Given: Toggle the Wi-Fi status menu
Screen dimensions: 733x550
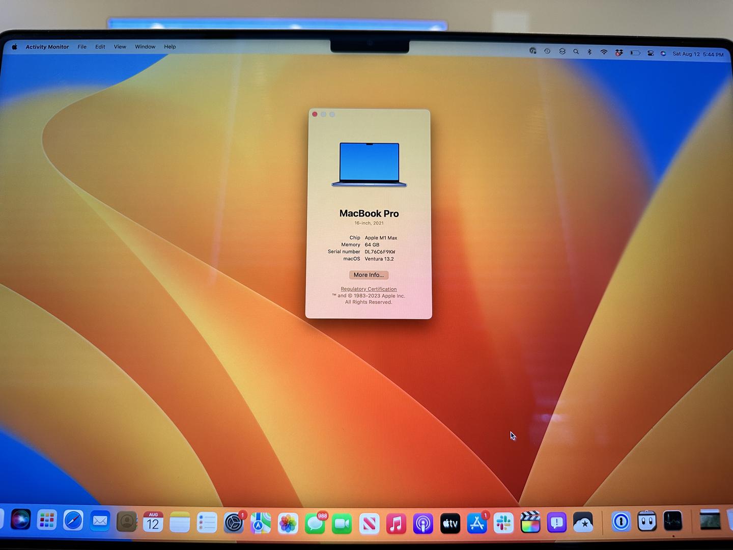Looking at the screenshot, I should (x=604, y=52).
